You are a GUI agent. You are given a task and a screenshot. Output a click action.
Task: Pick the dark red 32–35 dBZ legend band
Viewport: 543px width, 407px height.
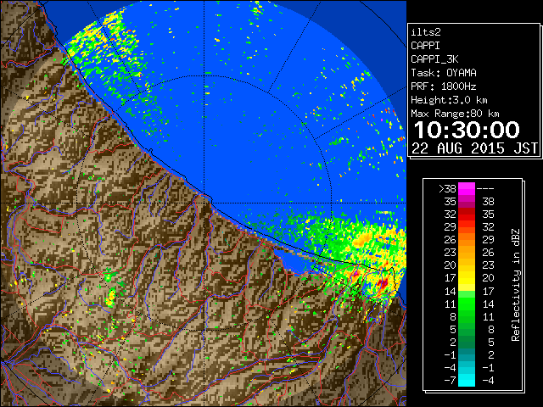pos(467,215)
